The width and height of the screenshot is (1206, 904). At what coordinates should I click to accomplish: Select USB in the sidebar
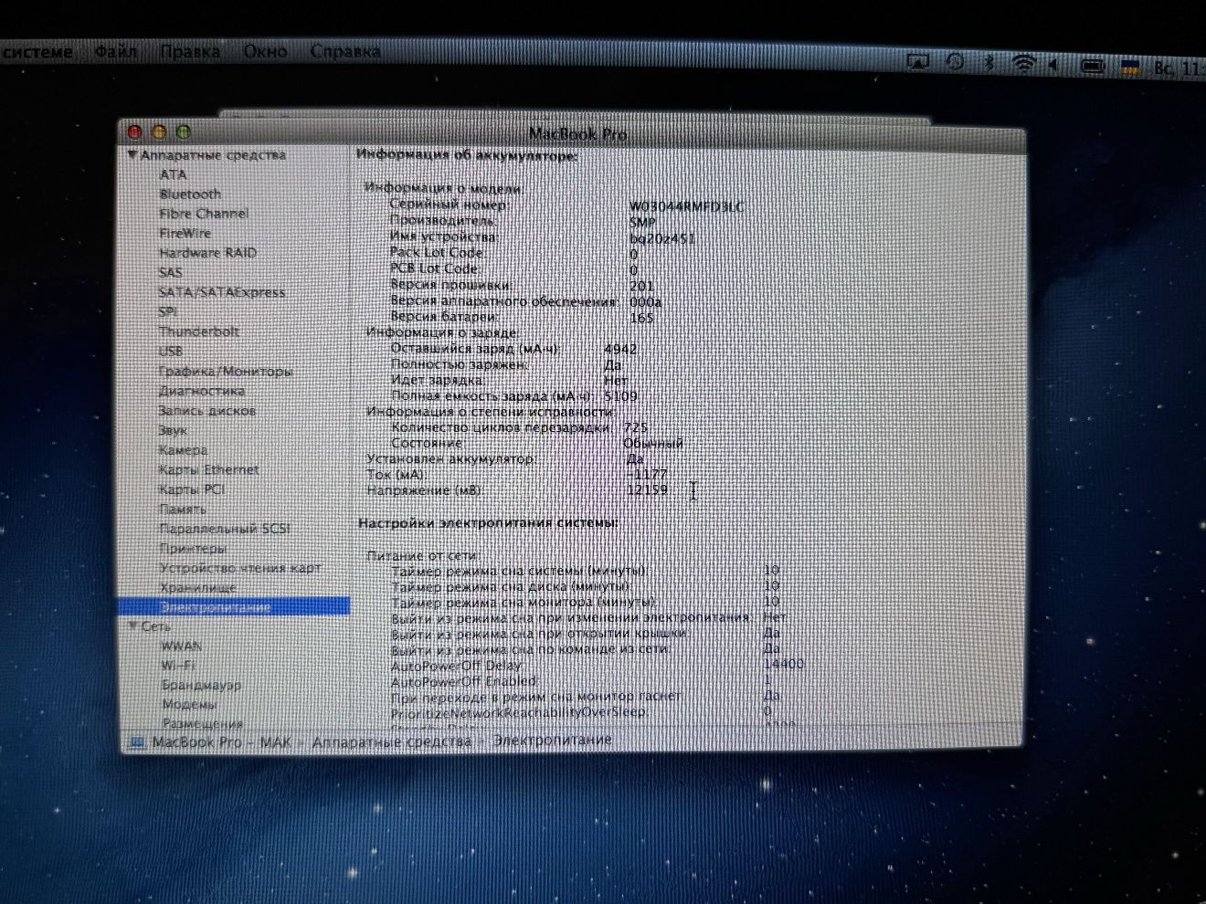tap(171, 351)
